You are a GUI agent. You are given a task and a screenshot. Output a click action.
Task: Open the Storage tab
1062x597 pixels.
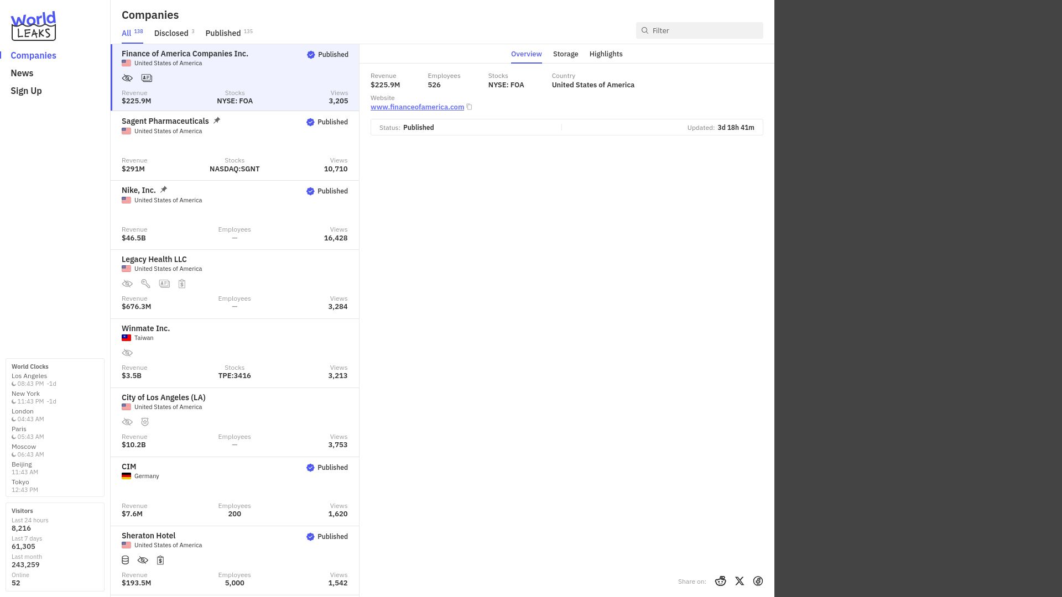(565, 54)
